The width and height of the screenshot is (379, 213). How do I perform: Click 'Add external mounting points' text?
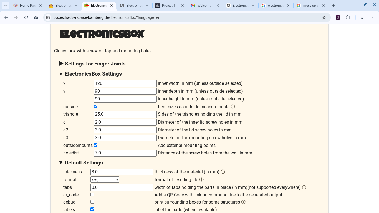(x=187, y=146)
